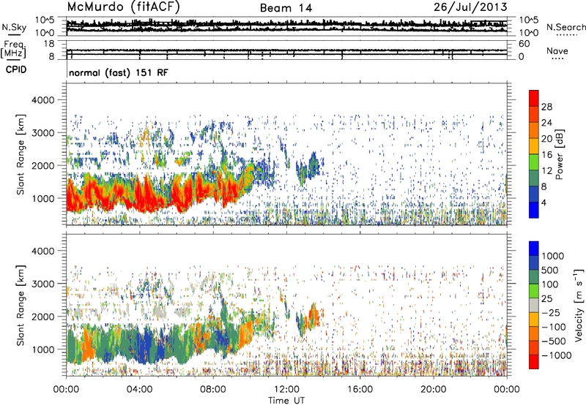Click the 10^5 label on the left noise axis
This screenshot has width=586, height=405.
click(x=45, y=20)
